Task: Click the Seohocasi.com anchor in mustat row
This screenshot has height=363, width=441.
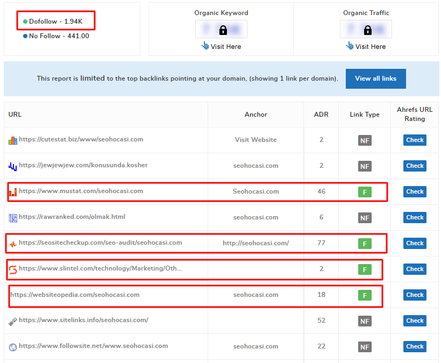Action: 255,191
